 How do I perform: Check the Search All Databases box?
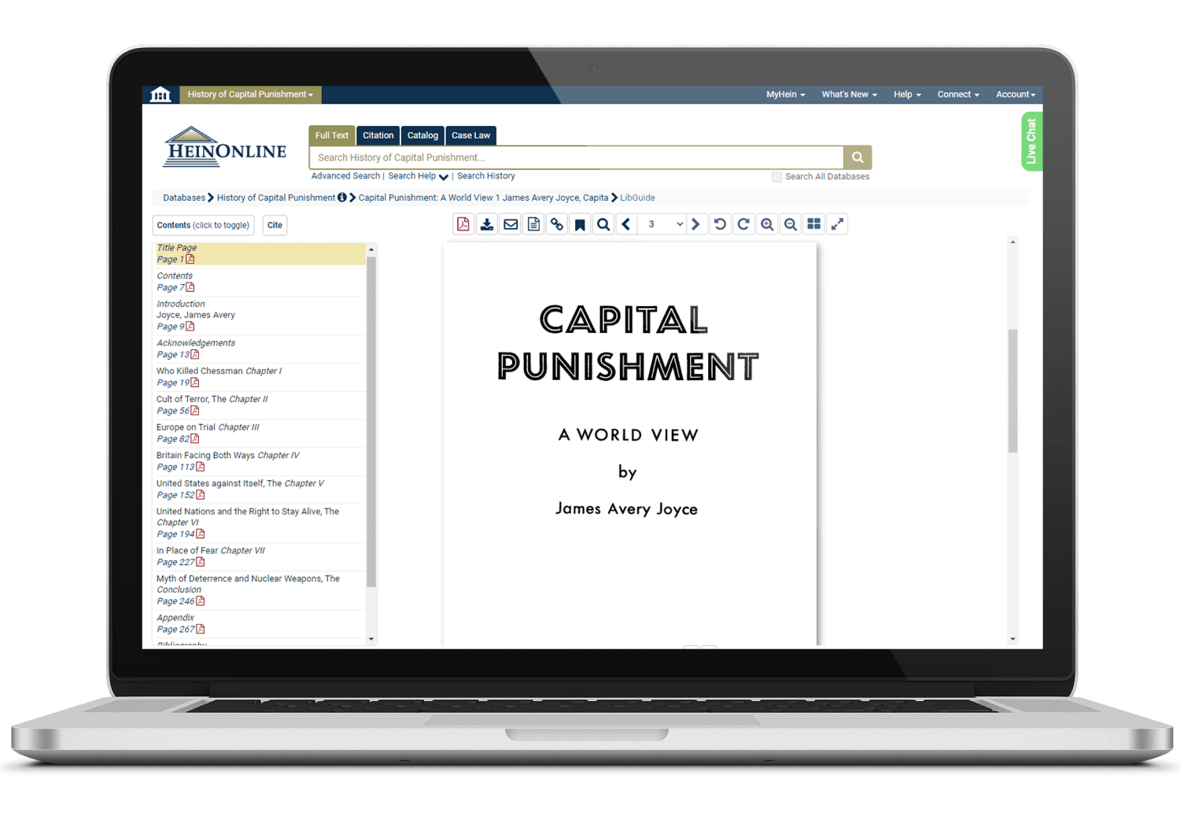click(x=777, y=177)
